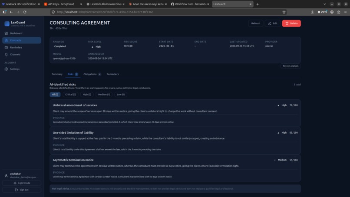Click the browser forward arrow

tap(18, 12)
